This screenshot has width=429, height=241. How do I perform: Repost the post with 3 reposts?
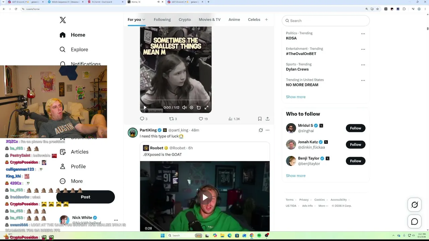(173, 119)
